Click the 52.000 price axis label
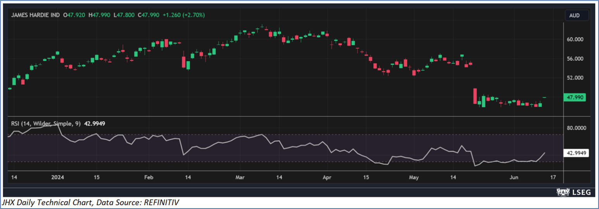The width and height of the screenshot is (599, 209). point(575,78)
